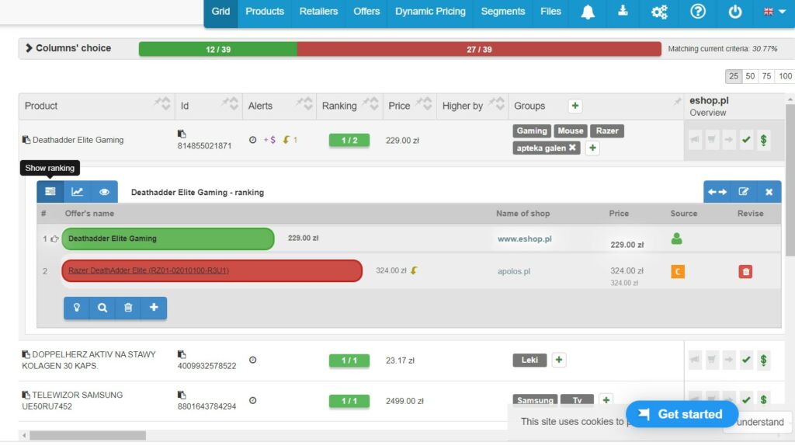Open the Segments menu
This screenshot has height=446, width=795.
coord(502,11)
